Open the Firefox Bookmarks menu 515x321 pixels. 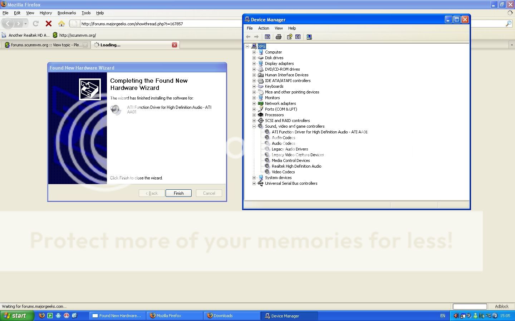click(67, 13)
